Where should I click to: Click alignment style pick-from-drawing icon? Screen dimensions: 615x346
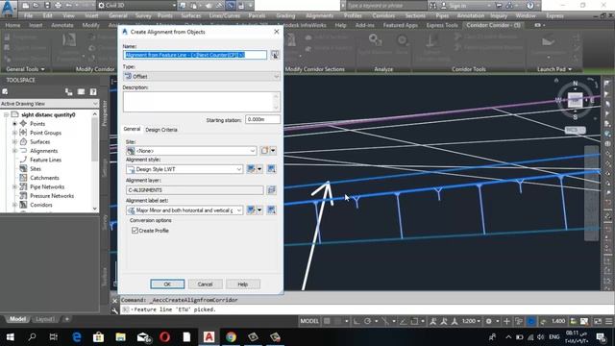click(x=271, y=169)
